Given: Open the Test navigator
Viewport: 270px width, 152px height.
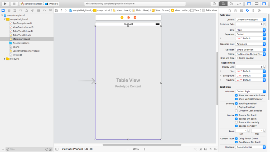Looking at the screenshot, I should coord(33,11).
